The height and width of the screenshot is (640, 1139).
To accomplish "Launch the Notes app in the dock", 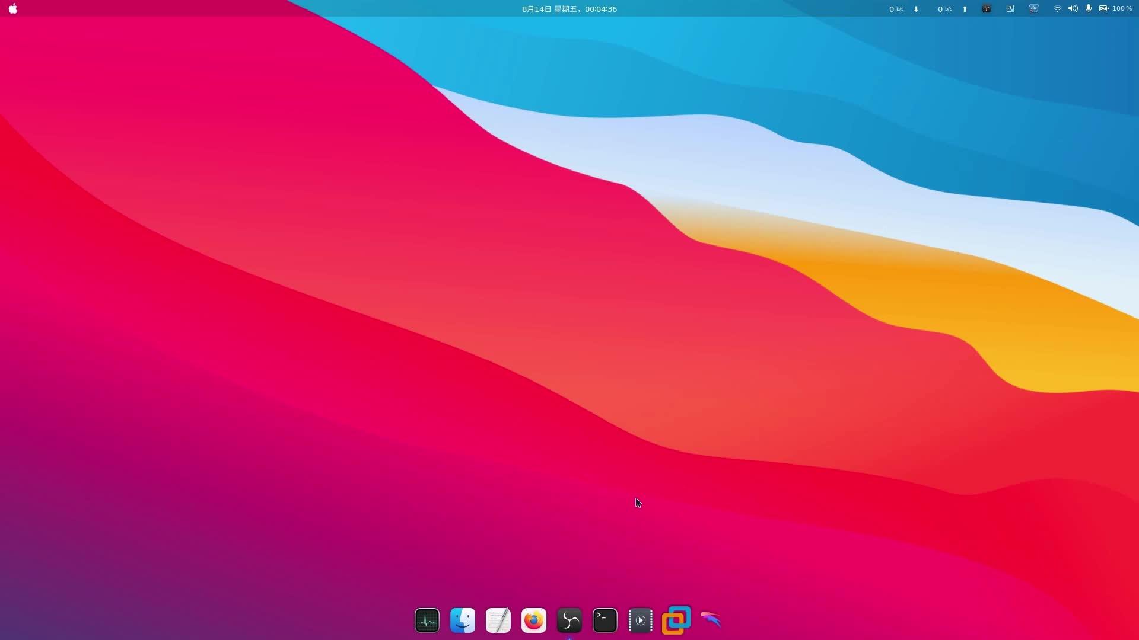I will click(x=498, y=620).
